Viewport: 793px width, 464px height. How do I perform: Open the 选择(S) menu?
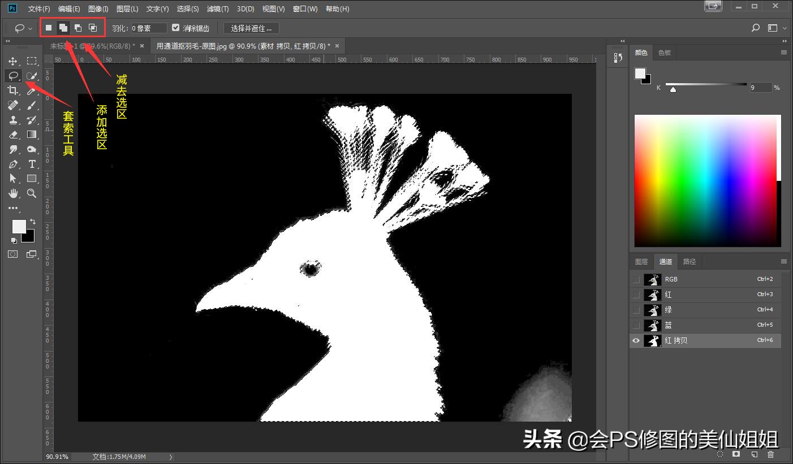point(187,8)
